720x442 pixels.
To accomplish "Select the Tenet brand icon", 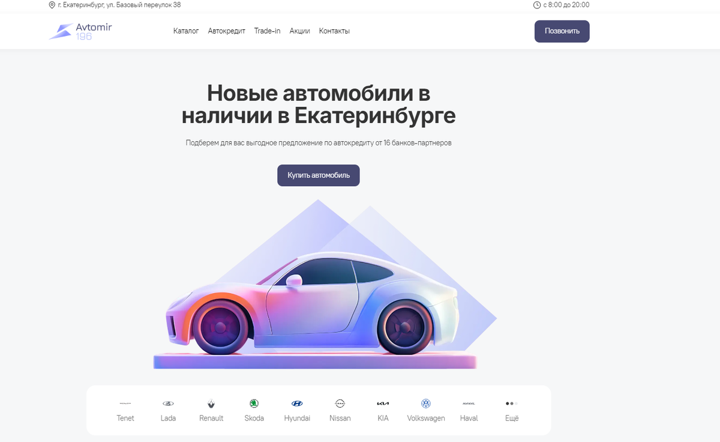I will point(125,404).
